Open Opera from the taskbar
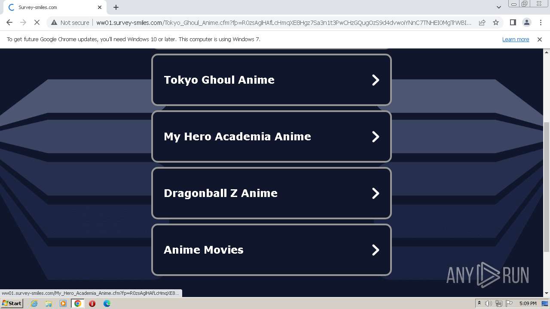 (x=92, y=303)
